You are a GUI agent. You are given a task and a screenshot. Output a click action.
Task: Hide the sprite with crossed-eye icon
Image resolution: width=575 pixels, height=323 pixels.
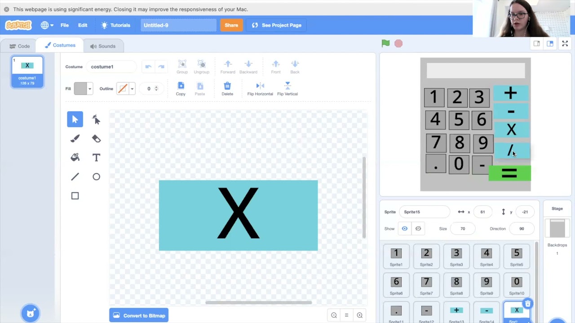[418, 229]
